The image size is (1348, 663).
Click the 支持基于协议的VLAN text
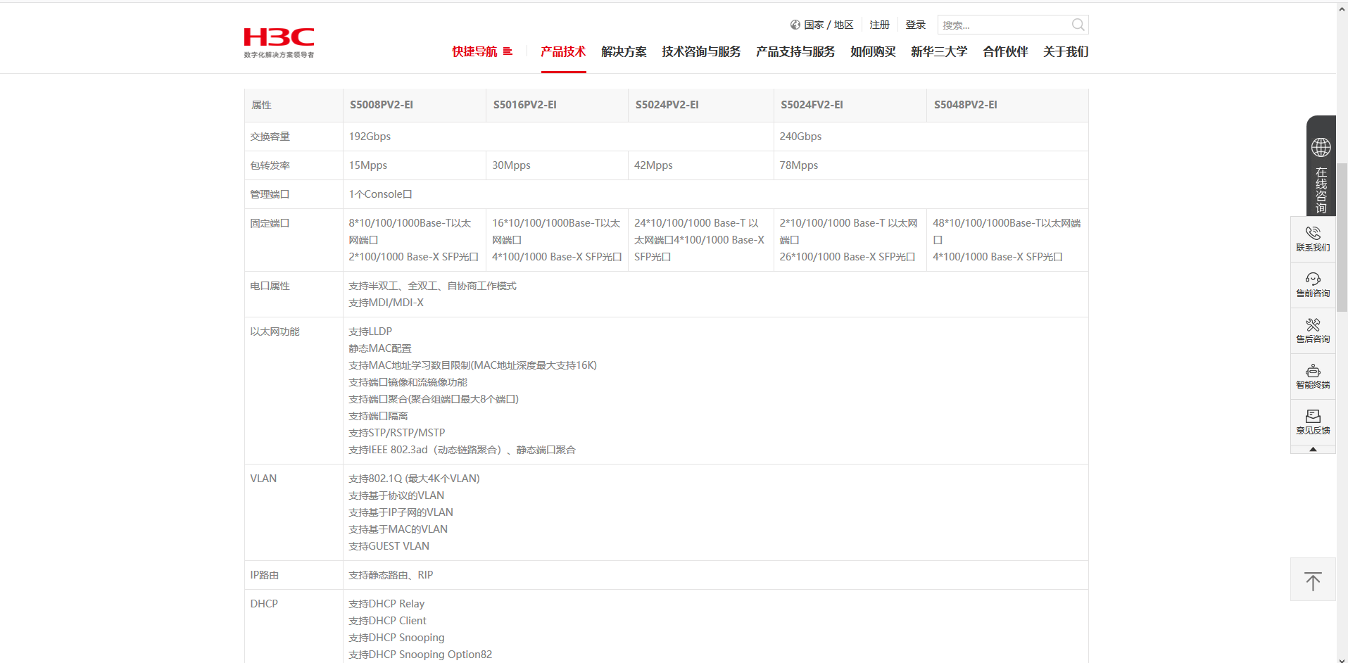396,495
